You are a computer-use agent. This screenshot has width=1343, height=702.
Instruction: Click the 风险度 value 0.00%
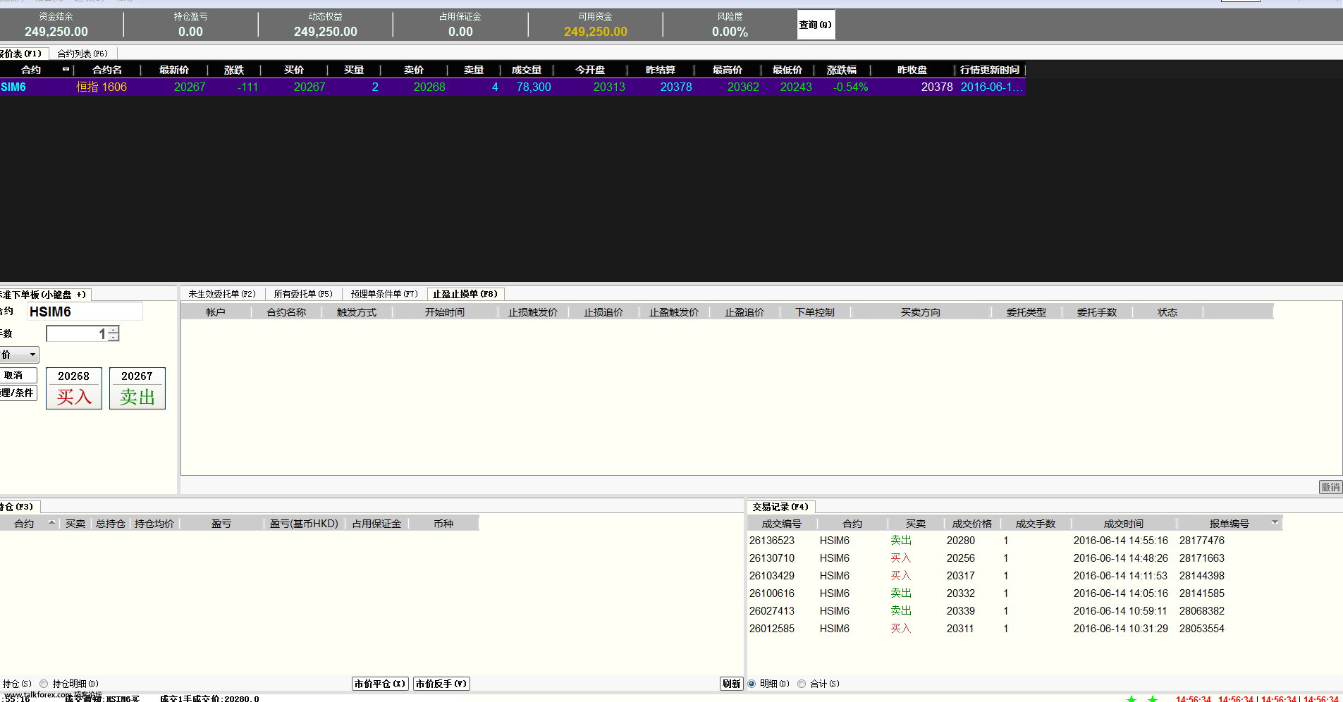pyautogui.click(x=730, y=32)
